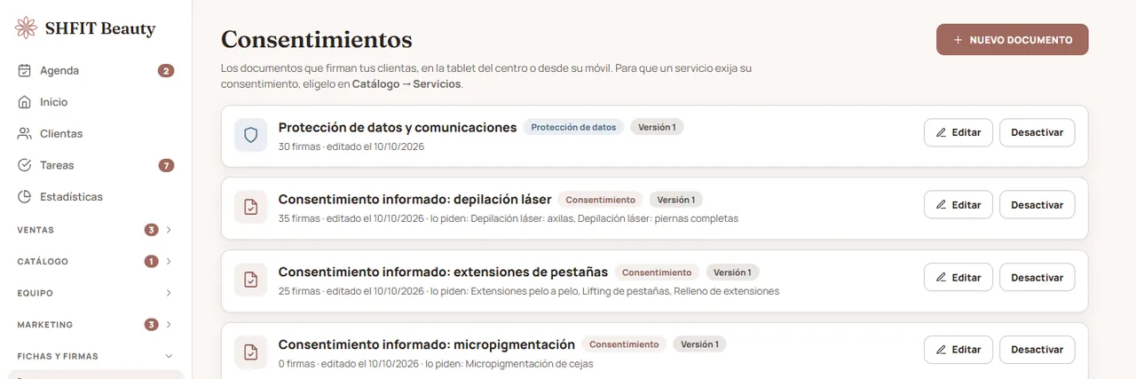The width and height of the screenshot is (1136, 379).
Task: Open Estadísticas via pie chart icon
Action: [25, 197]
